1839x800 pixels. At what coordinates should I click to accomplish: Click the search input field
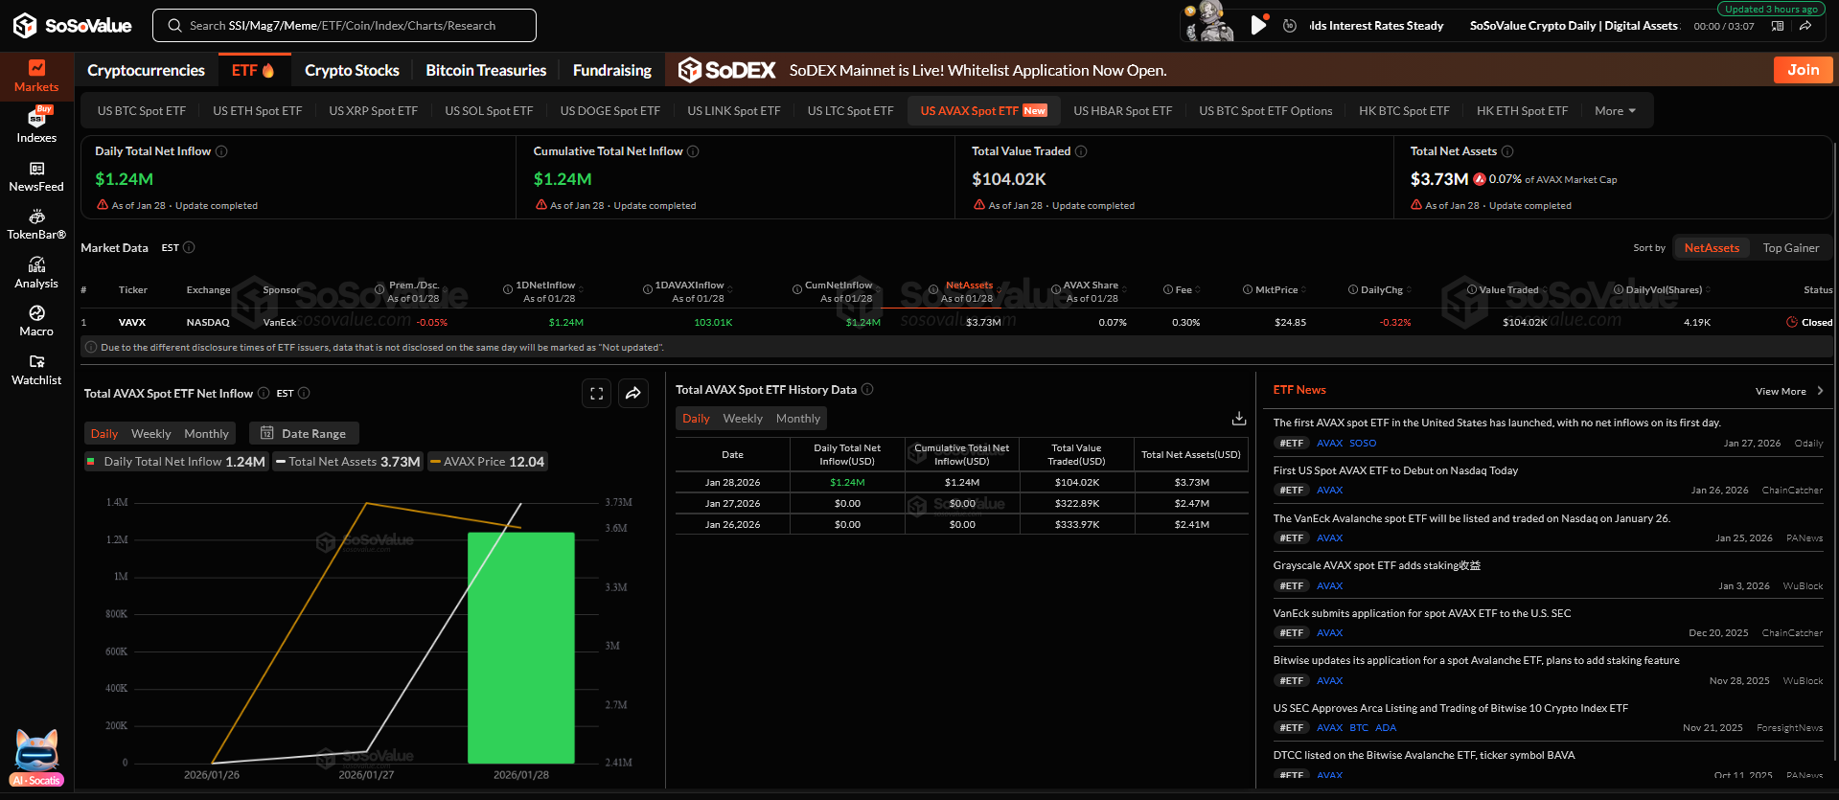345,26
